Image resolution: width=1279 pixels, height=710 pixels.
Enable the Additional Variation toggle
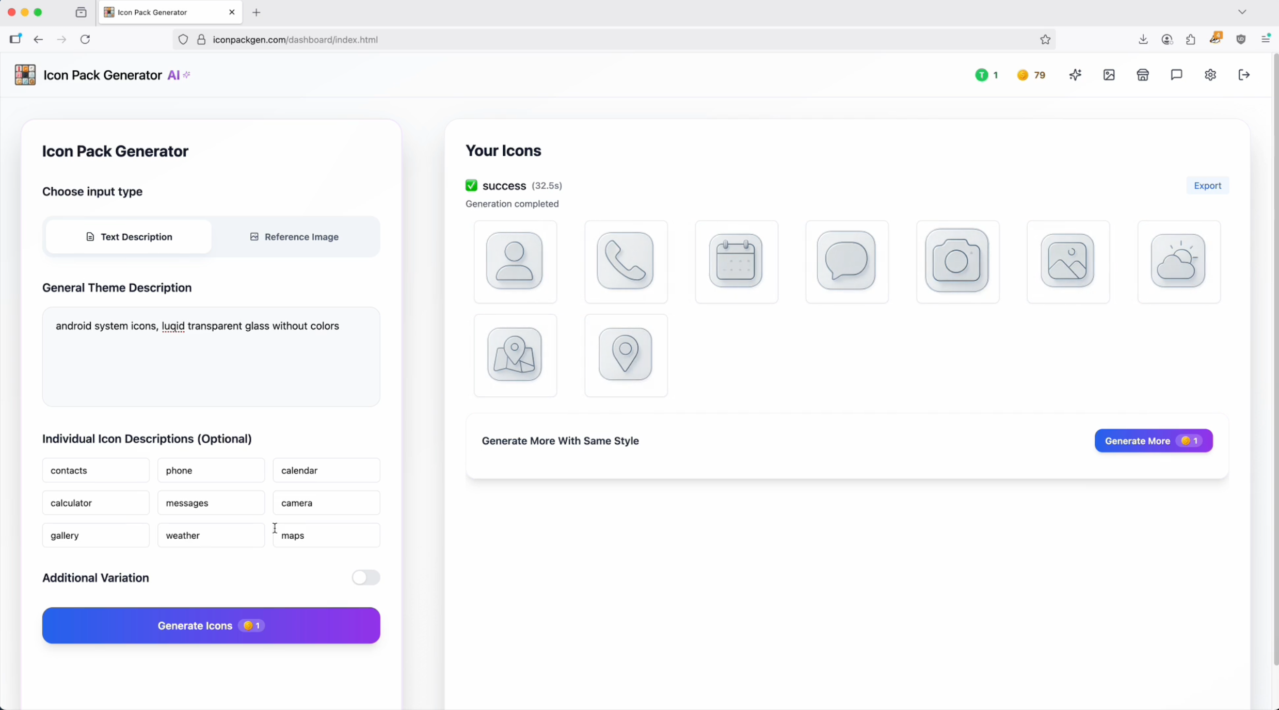[365, 577]
